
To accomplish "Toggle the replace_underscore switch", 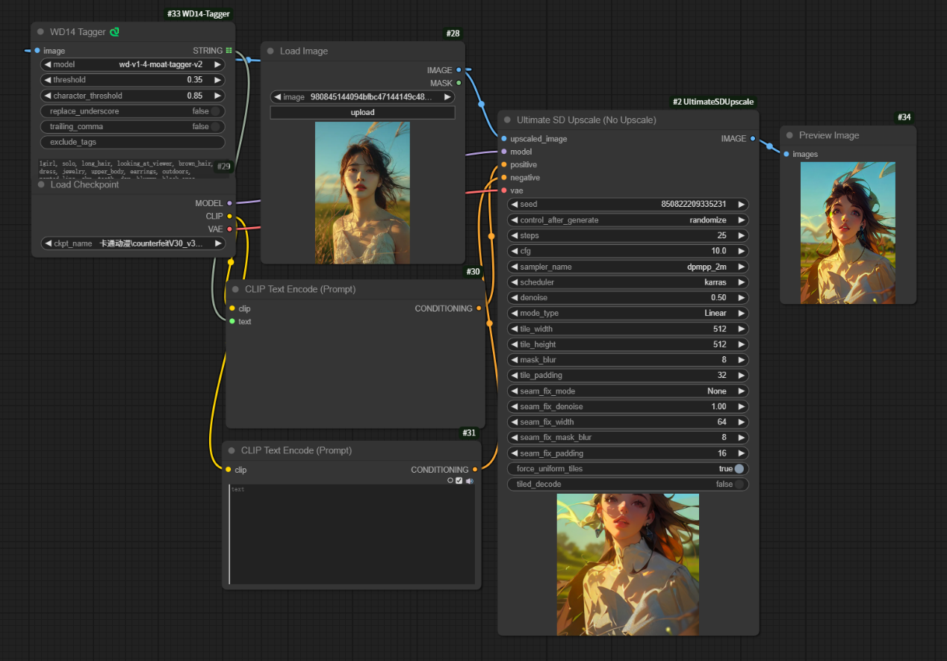I will click(x=215, y=111).
